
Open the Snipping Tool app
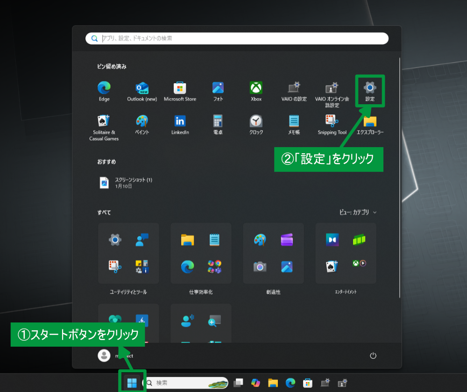(332, 121)
